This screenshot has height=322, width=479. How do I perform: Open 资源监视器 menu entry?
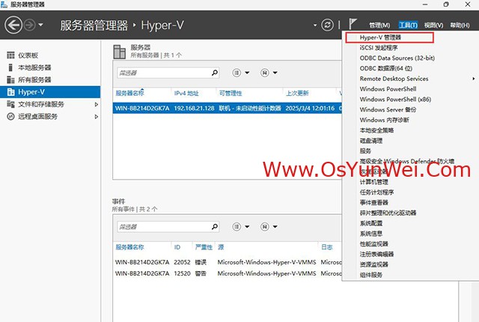pyautogui.click(x=374, y=264)
